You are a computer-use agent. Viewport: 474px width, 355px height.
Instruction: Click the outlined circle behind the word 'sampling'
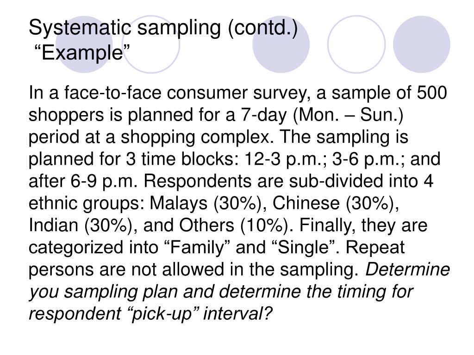[x=151, y=44]
